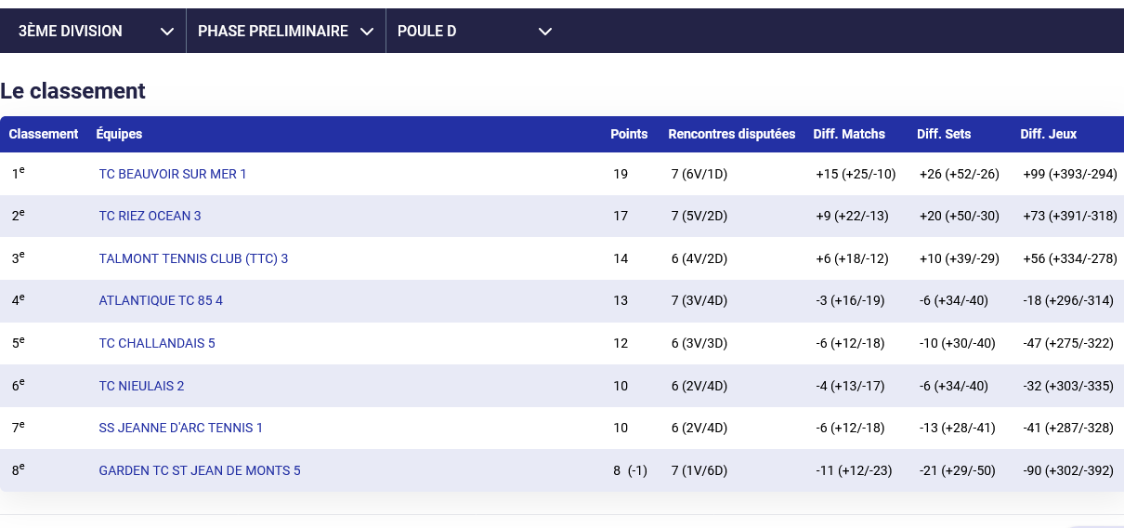Click the Diff. Sets column header
This screenshot has width=1124, height=528.
tap(944, 134)
